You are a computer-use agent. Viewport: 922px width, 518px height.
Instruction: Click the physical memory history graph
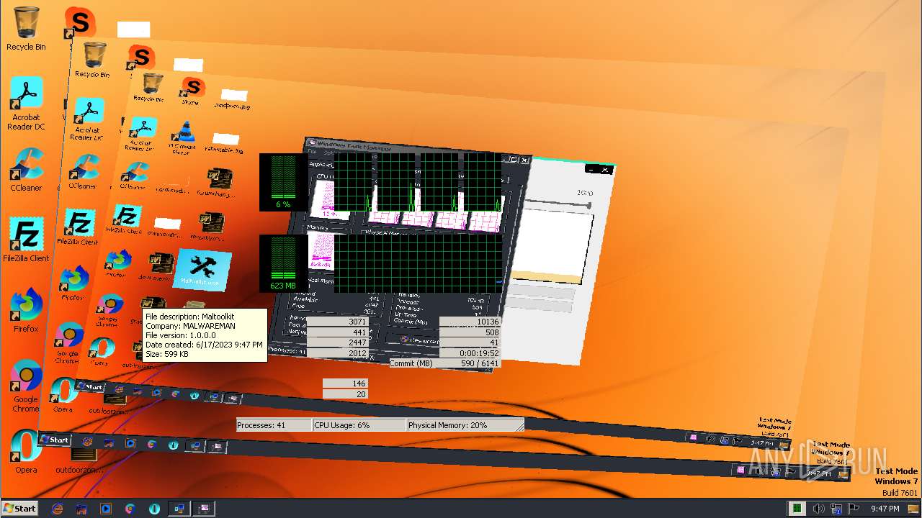pos(418,263)
